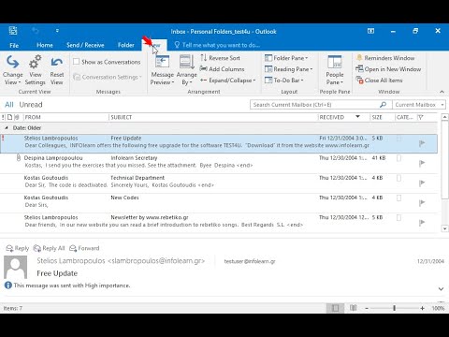Click the zoom out minus button
The image size is (449, 337).
click(367, 308)
